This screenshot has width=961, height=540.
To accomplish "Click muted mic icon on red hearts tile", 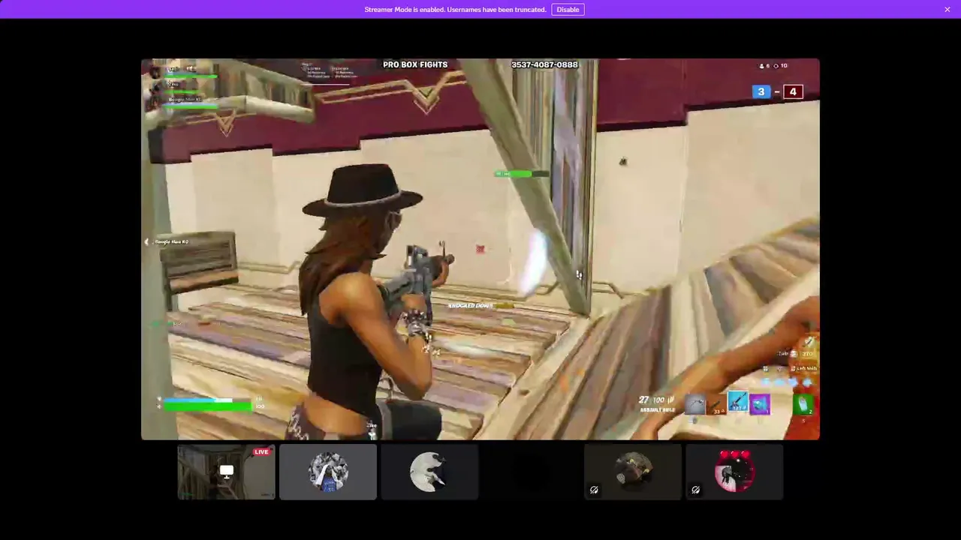I will [695, 490].
